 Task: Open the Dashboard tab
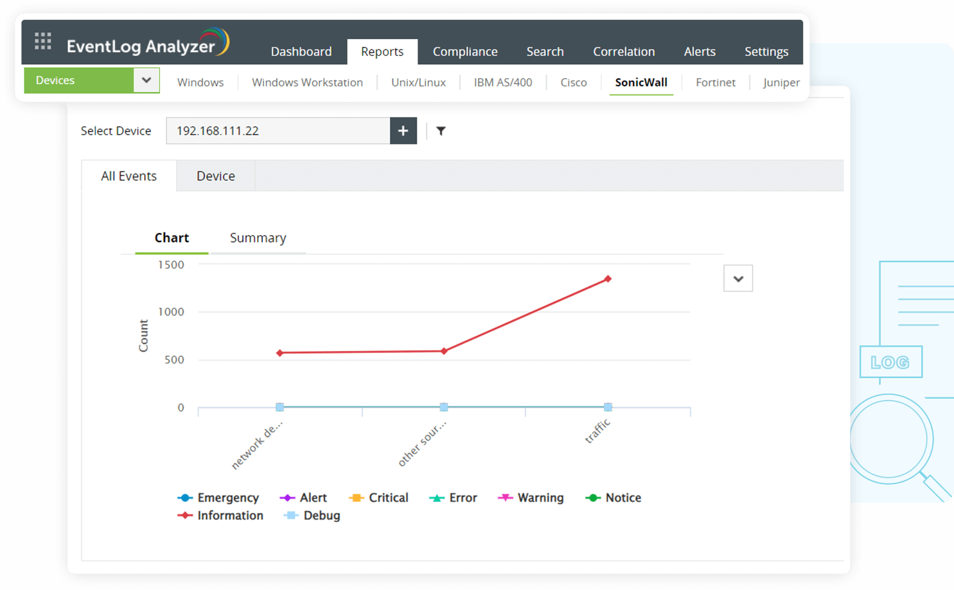tap(301, 51)
